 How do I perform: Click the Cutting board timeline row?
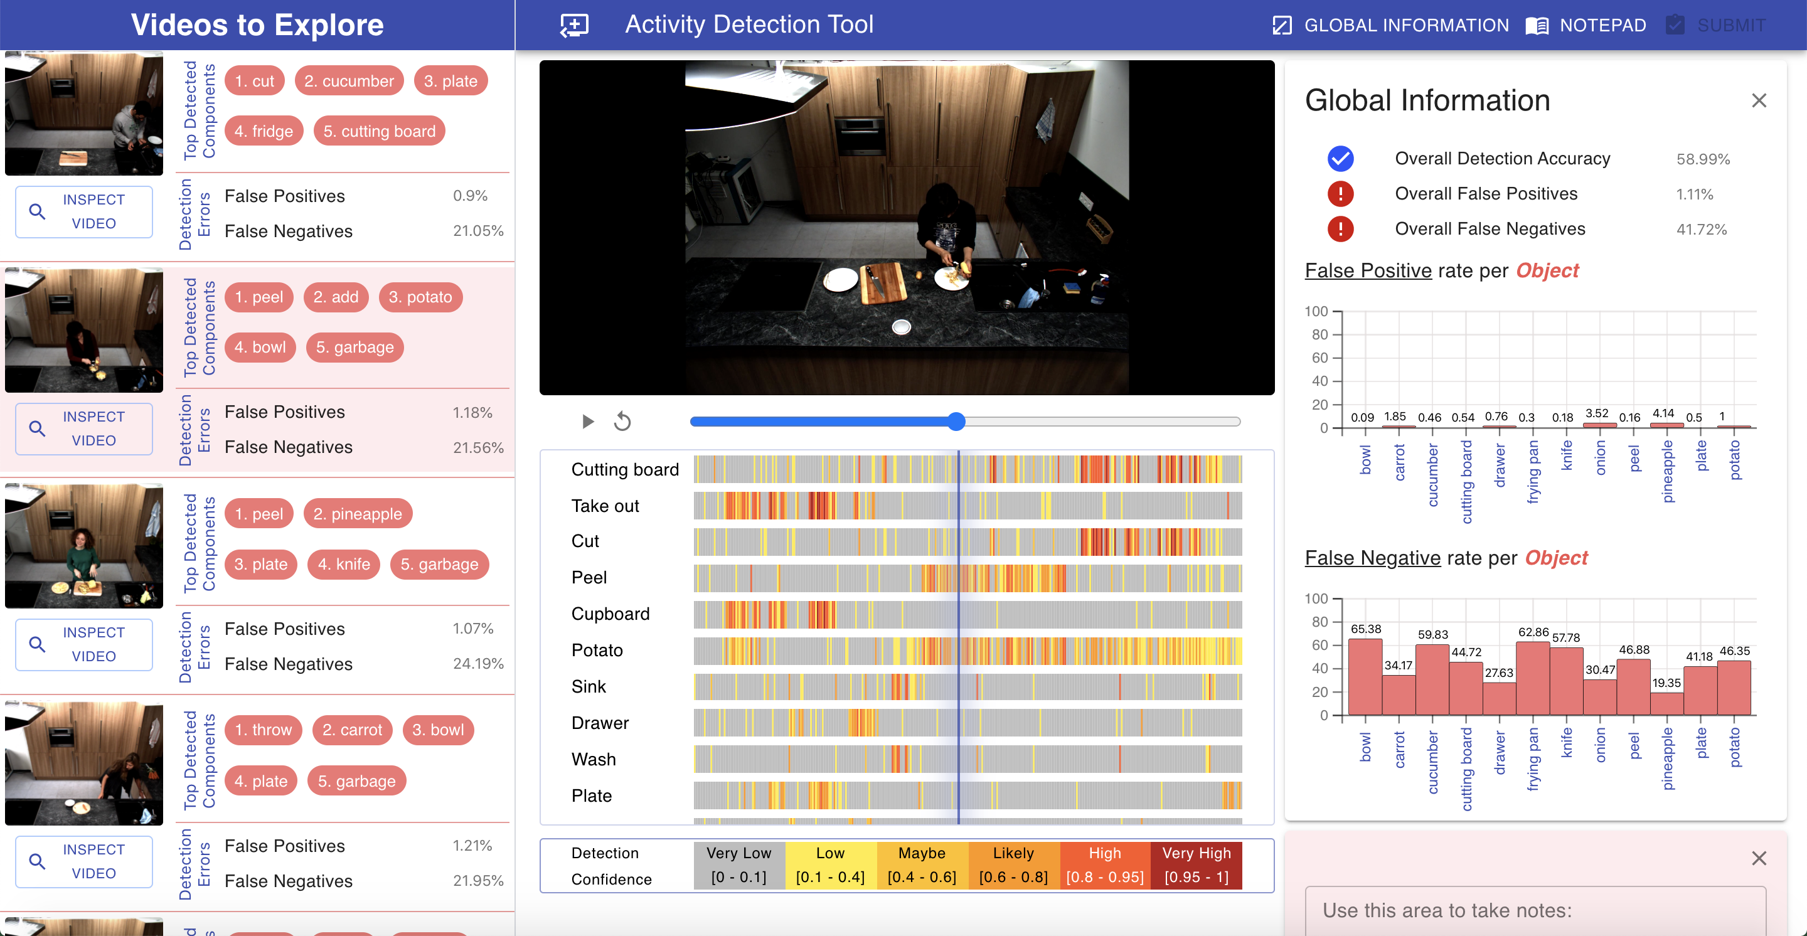(967, 469)
